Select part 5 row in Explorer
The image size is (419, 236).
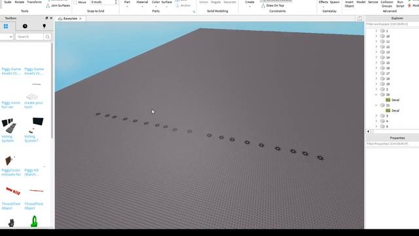point(392,127)
